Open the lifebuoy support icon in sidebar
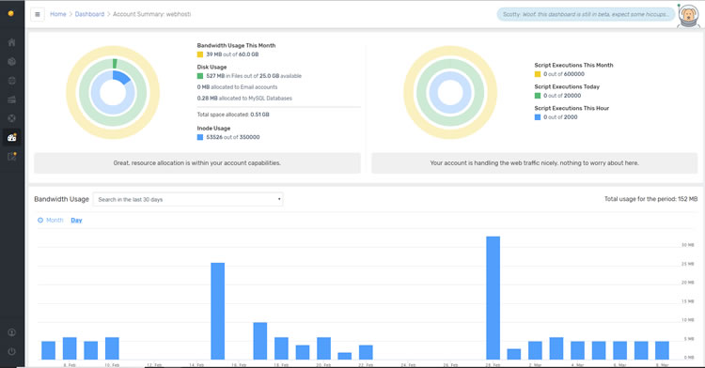Image resolution: width=705 pixels, height=368 pixels. [x=11, y=118]
